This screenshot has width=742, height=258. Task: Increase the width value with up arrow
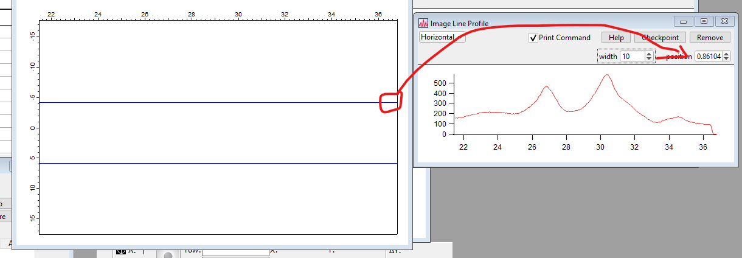[x=650, y=54]
